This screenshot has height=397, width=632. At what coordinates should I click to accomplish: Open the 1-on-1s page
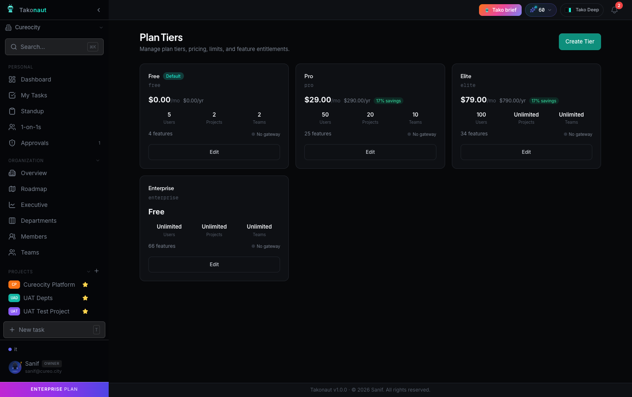point(54,127)
